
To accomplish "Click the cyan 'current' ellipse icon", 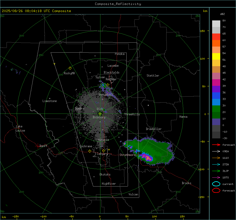I will [x=216, y=184].
